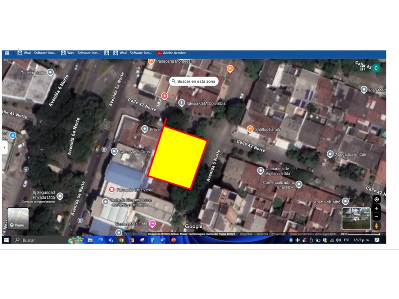This screenshot has width=399, height=299.
Task: Open the Google apps grid
Action: 362,69
